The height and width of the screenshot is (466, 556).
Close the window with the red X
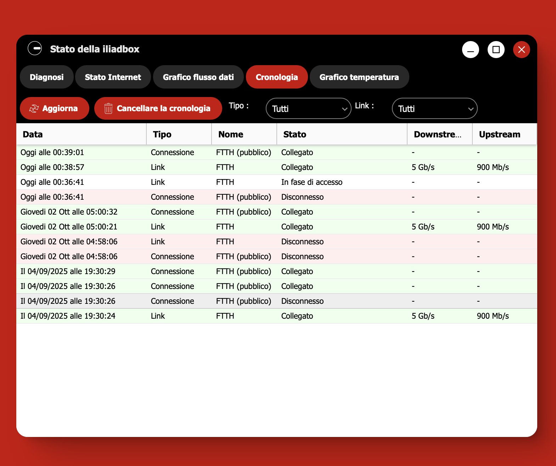(521, 50)
